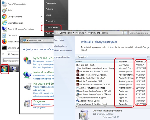Image resolution: width=150 pixels, height=120 pixels.
Task: Select Akamai NetSession Interface icon
Action: pyautogui.click(x=77, y=88)
